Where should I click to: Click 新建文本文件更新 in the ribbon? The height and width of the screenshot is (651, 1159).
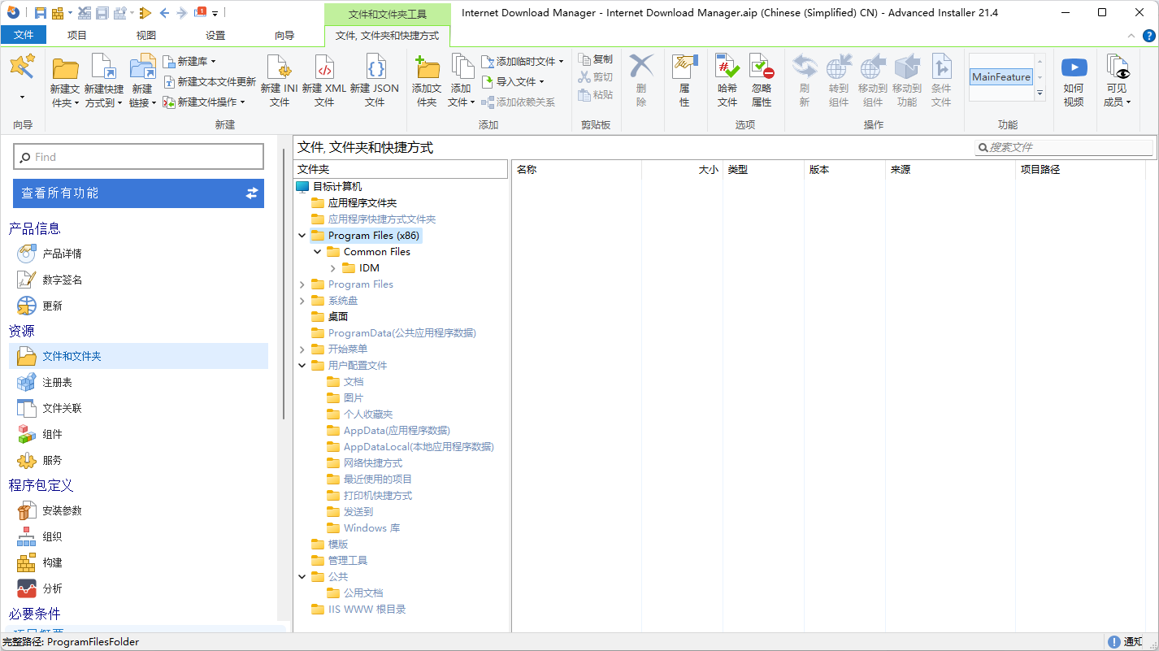pos(210,82)
